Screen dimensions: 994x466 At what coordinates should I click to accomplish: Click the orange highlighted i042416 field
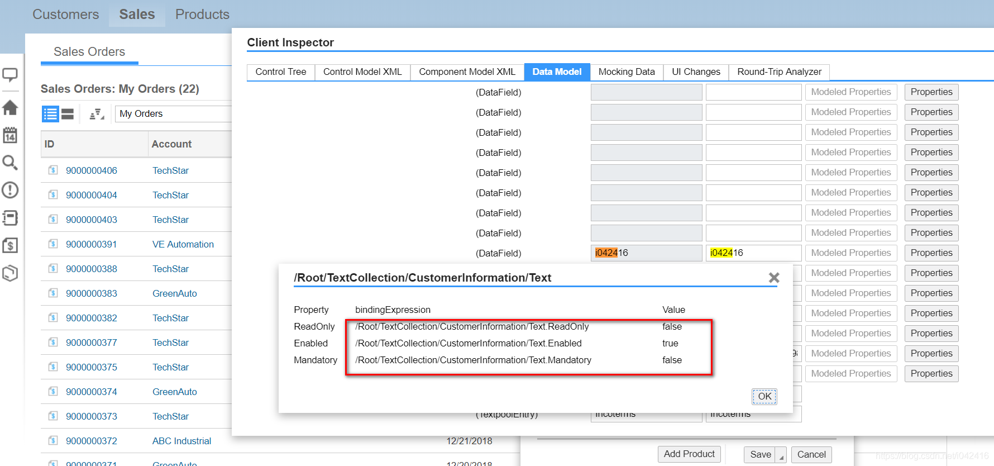[647, 253]
